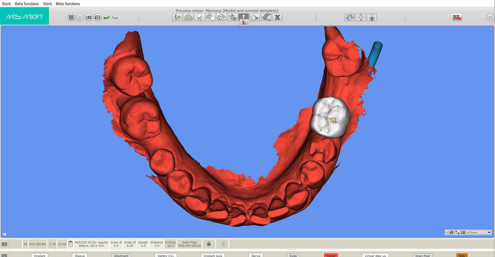Click the MIS MSOFT logo
The height and width of the screenshot is (257, 495).
[24, 16]
